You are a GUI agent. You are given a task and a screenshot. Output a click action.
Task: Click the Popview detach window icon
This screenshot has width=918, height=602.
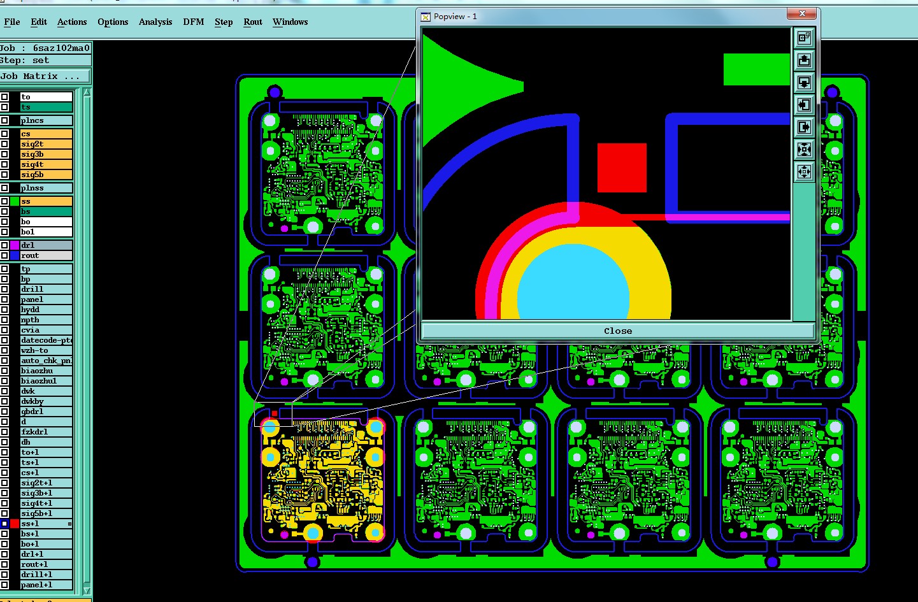pos(804,38)
